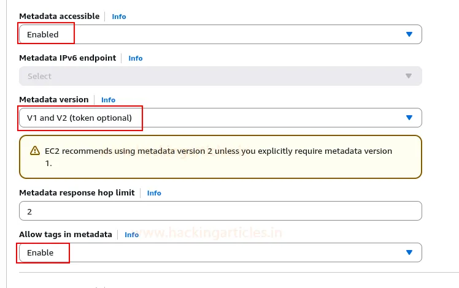Viewport: 459px width, 288px height.
Task: Click the blue arrow of Allow tags dropdown
Action: click(409, 252)
